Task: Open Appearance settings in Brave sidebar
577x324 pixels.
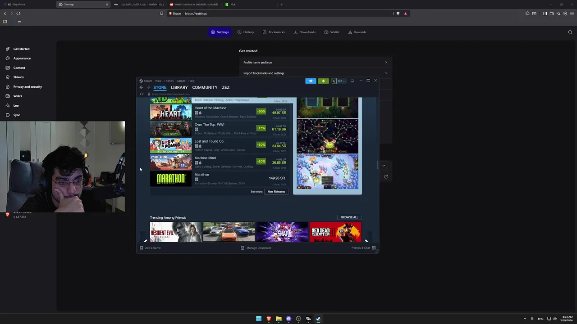Action: [x=22, y=58]
